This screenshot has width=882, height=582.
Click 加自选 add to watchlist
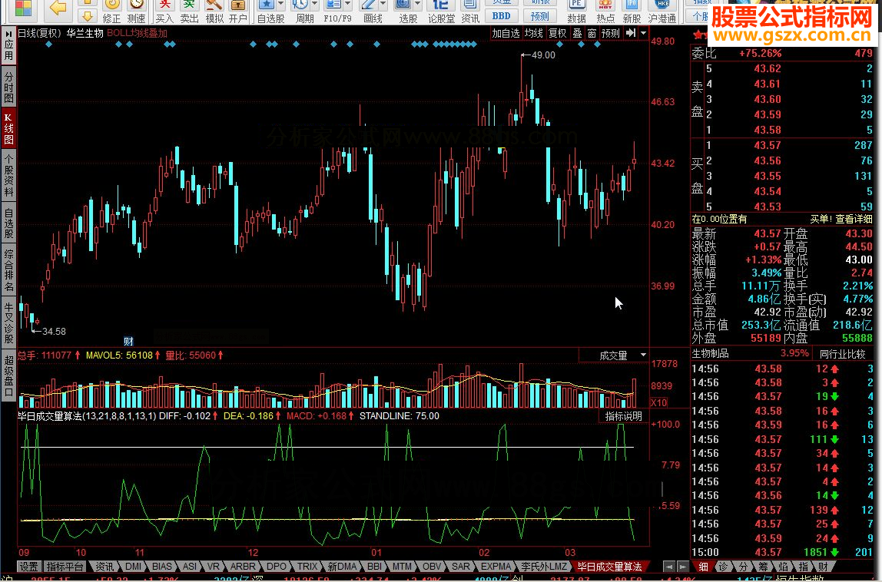point(506,33)
